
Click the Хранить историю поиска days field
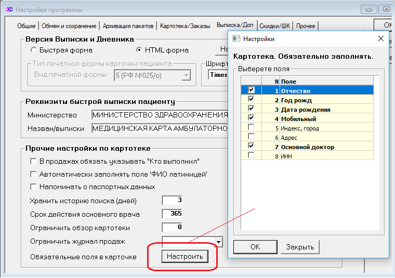[x=172, y=201]
